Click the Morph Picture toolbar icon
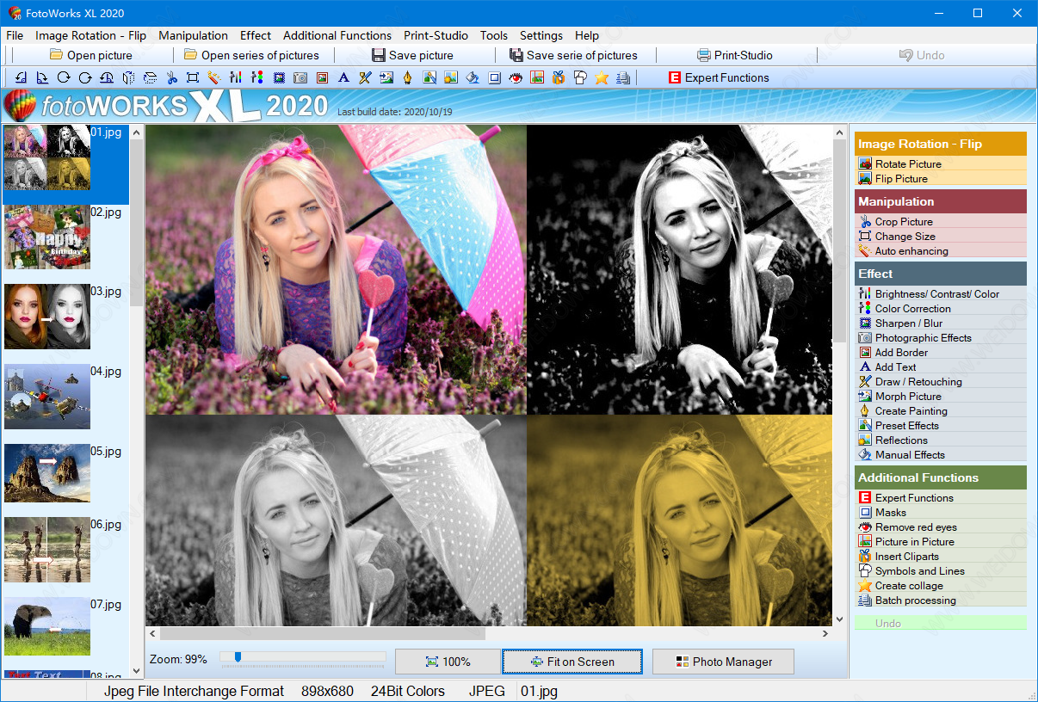Image resolution: width=1038 pixels, height=702 pixels. coord(386,77)
